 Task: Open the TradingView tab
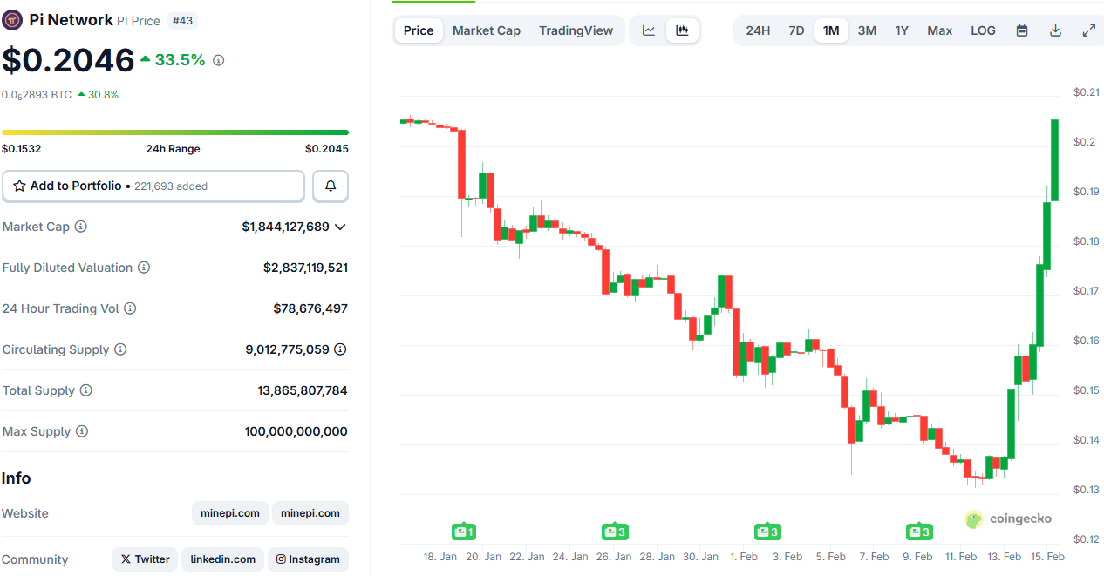[576, 30]
